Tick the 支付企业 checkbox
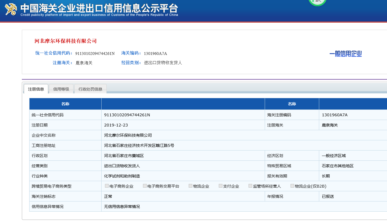Screen dimensions: 387x221 221,186
